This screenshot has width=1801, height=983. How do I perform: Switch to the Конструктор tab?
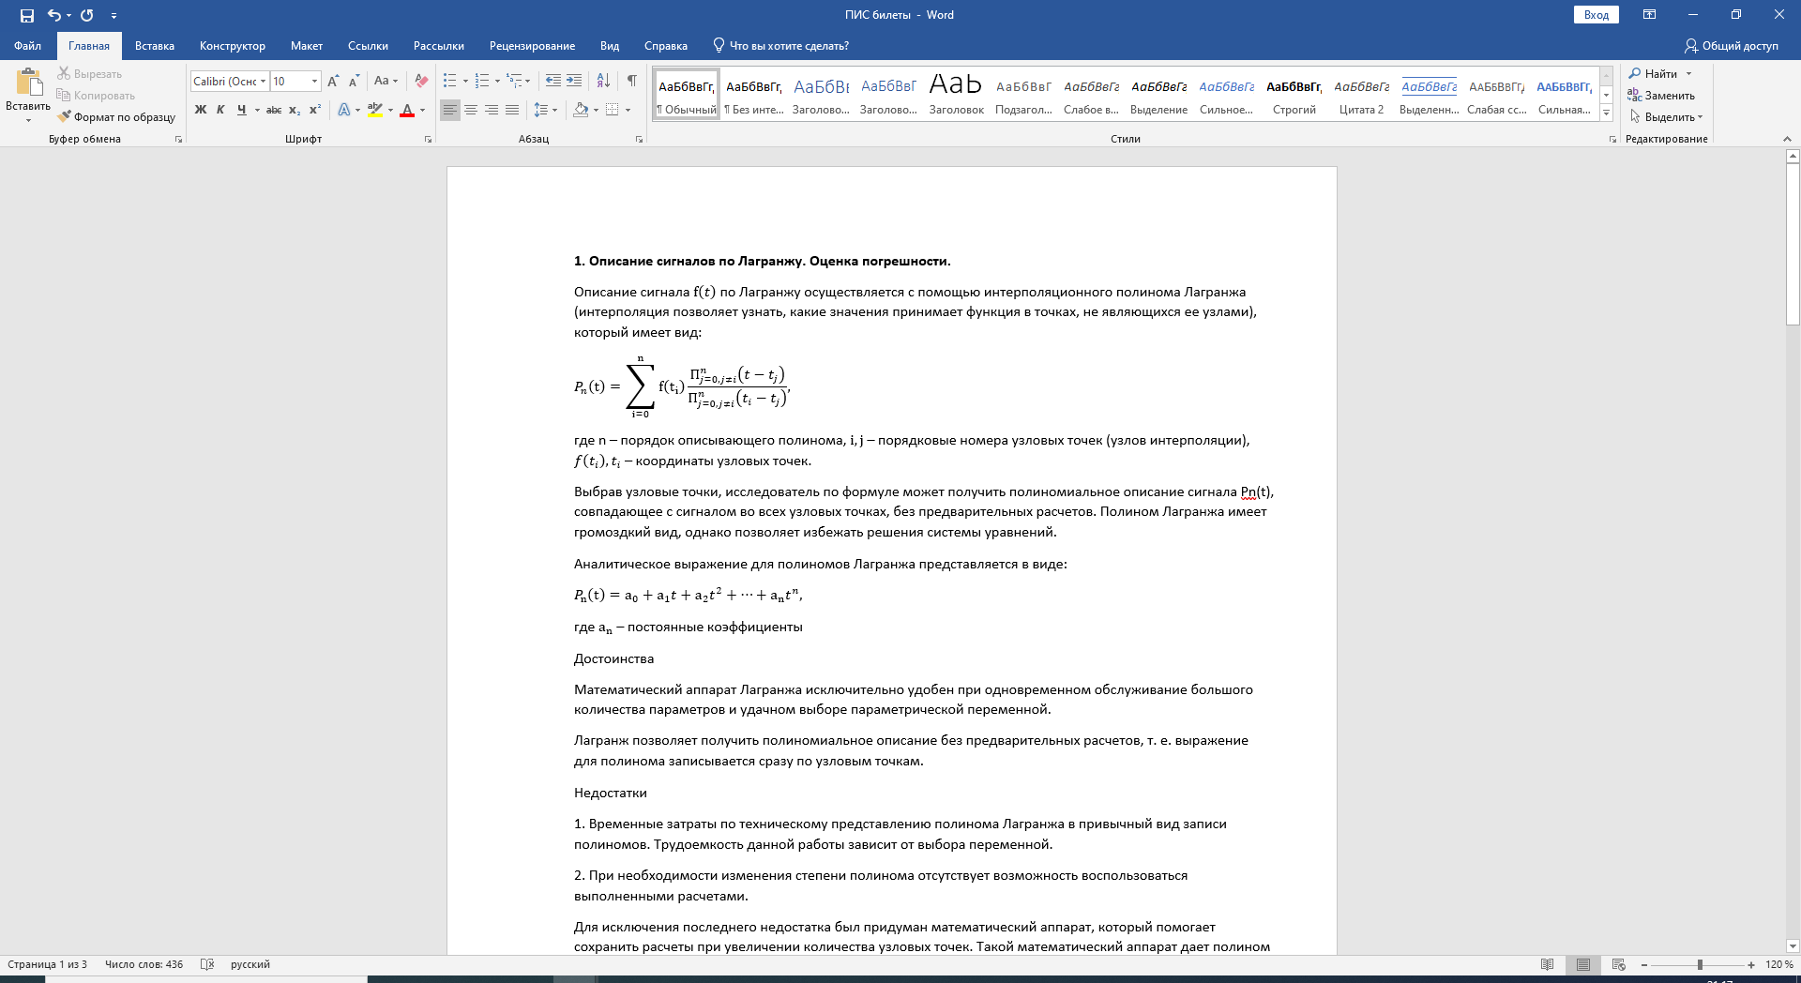pos(233,46)
